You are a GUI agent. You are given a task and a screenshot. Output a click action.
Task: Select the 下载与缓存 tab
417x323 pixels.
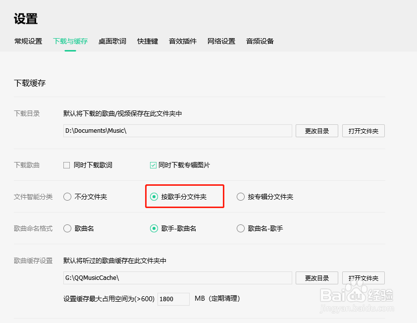tap(70, 41)
